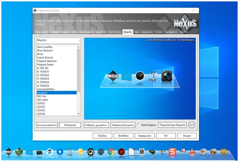
Task: Click the Winstep diamond icon in title bar
Action: [x=35, y=10]
